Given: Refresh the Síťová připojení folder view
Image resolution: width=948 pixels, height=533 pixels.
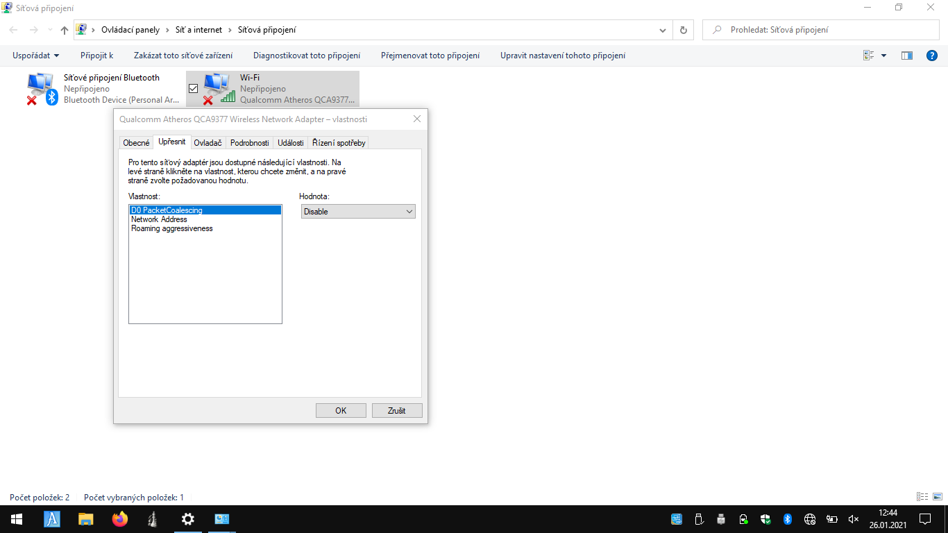Looking at the screenshot, I should point(684,30).
